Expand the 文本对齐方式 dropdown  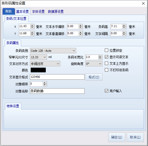coord(45,64)
